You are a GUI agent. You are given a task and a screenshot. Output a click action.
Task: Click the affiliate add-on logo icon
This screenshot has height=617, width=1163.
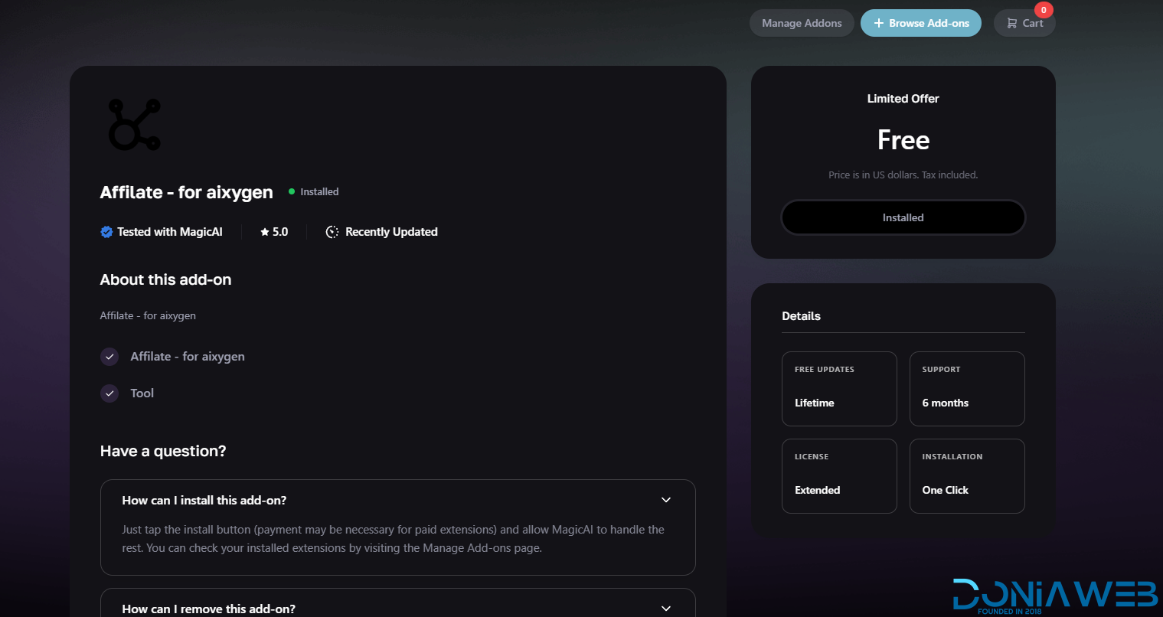click(135, 124)
